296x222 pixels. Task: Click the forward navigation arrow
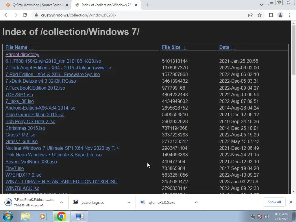click(x=16, y=15)
